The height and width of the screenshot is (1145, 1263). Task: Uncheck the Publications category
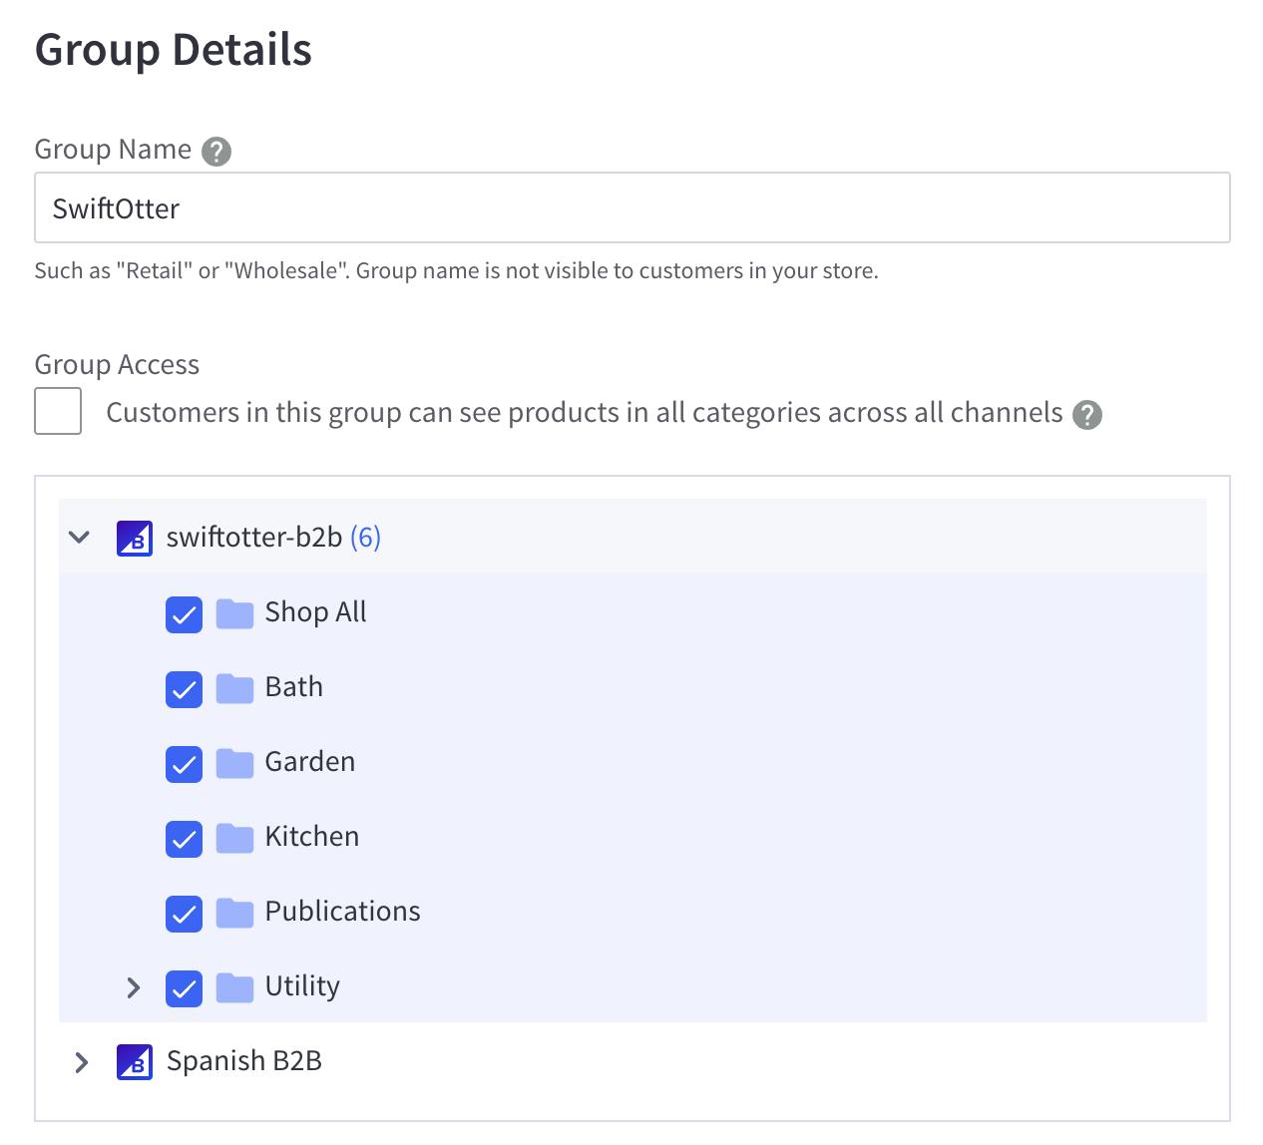click(184, 914)
